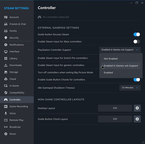Click the Library grid icon
145x144 pixels.
pyautogui.click(x=6, y=58)
